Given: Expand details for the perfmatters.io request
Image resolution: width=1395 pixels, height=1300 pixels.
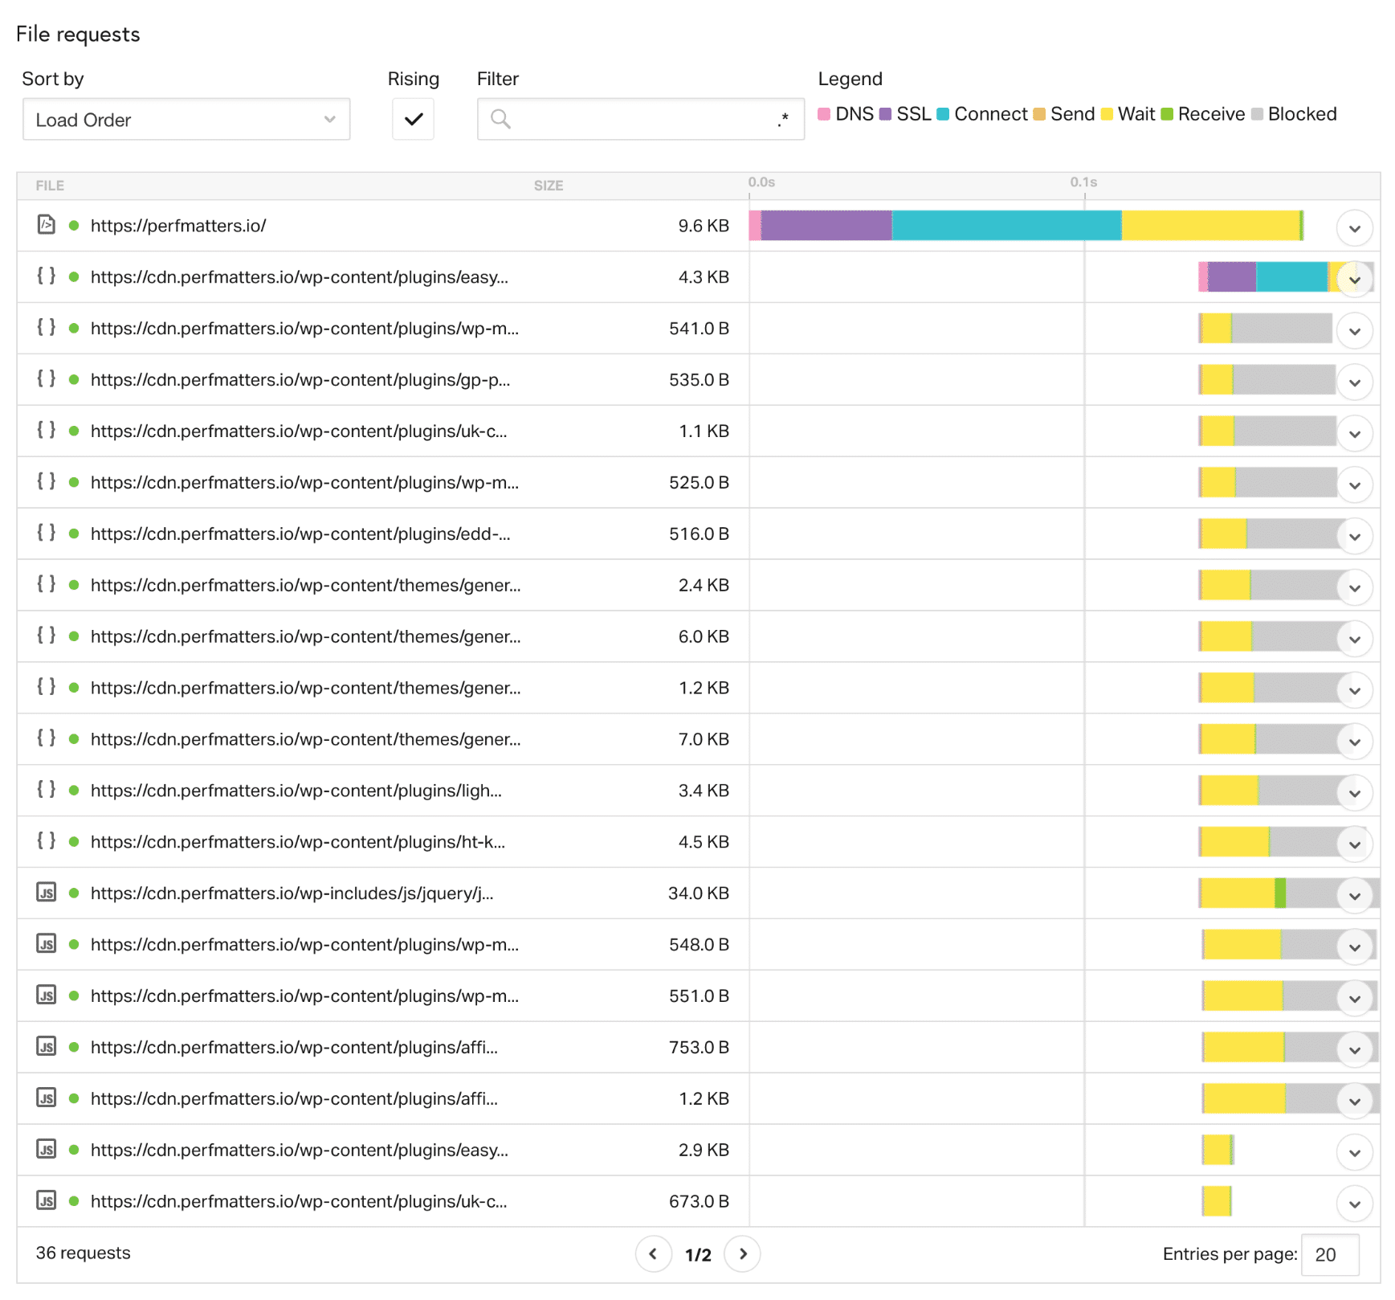Looking at the screenshot, I should click(1354, 228).
